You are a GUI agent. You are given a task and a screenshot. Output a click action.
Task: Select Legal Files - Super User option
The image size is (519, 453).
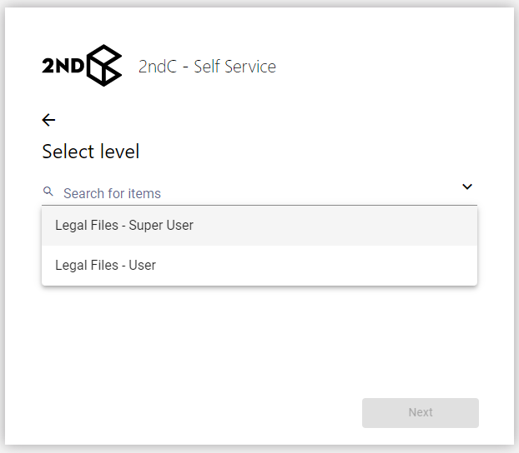pyautogui.click(x=124, y=226)
